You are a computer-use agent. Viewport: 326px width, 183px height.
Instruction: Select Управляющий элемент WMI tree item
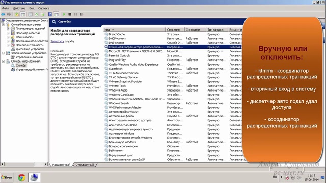point(32,70)
